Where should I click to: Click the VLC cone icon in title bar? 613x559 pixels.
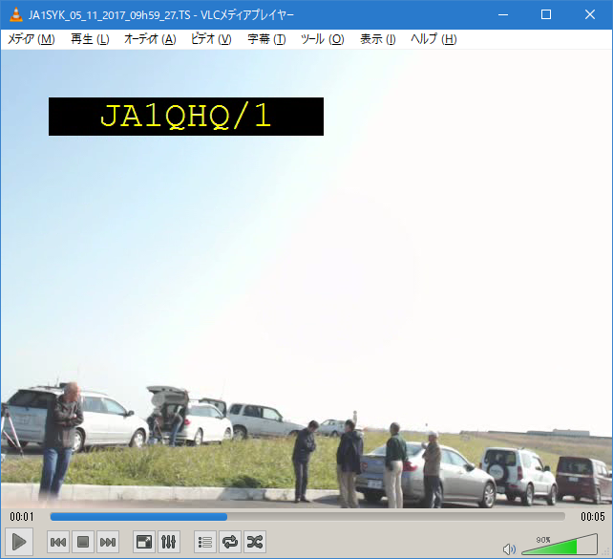click(x=15, y=14)
